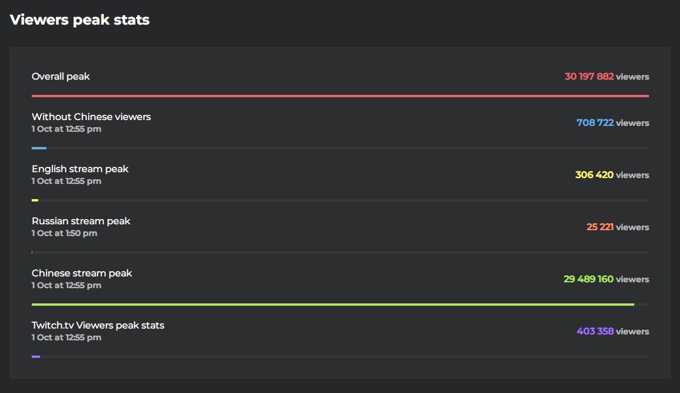The image size is (680, 393).
Task: Select the Overall peak label
Action: pyautogui.click(x=60, y=77)
